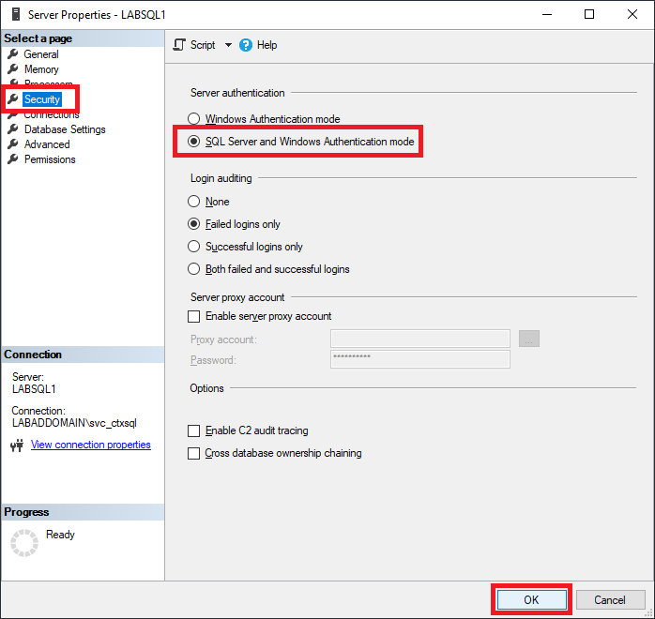Image resolution: width=655 pixels, height=619 pixels.
Task: Enable the server proxy account checkbox
Action: 194,317
